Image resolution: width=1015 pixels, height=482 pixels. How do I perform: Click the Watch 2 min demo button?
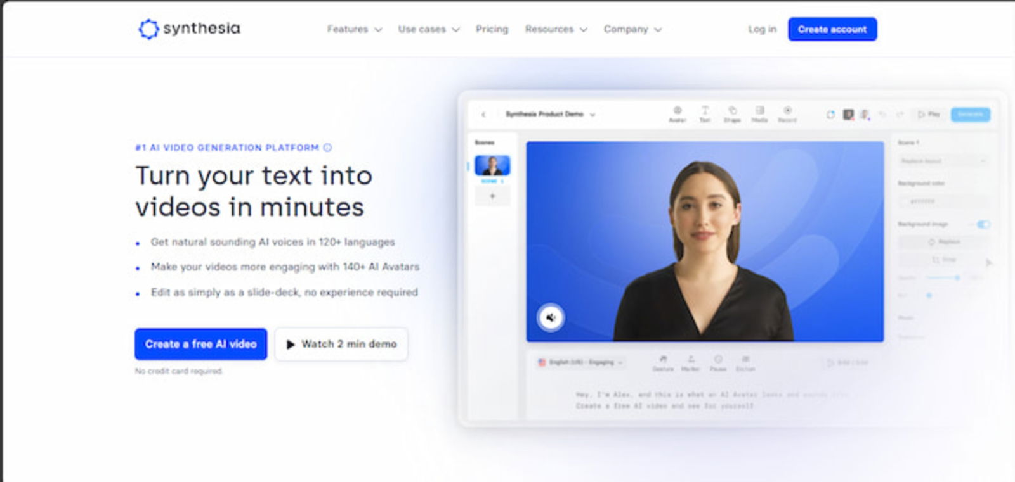pyautogui.click(x=341, y=344)
